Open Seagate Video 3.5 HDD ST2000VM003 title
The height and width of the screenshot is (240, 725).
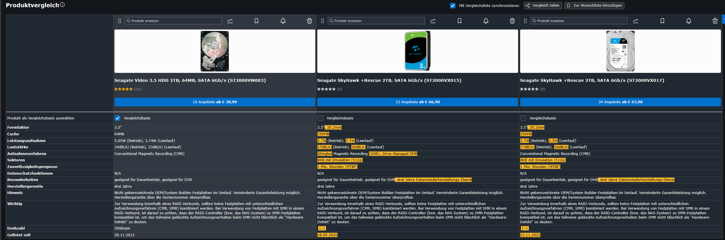point(190,80)
